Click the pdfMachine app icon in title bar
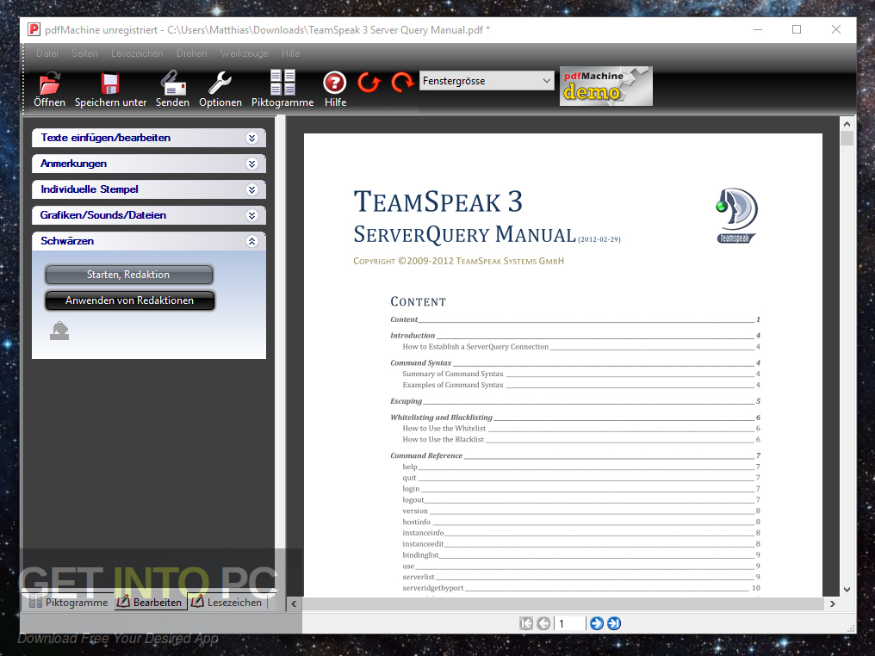 34,29
